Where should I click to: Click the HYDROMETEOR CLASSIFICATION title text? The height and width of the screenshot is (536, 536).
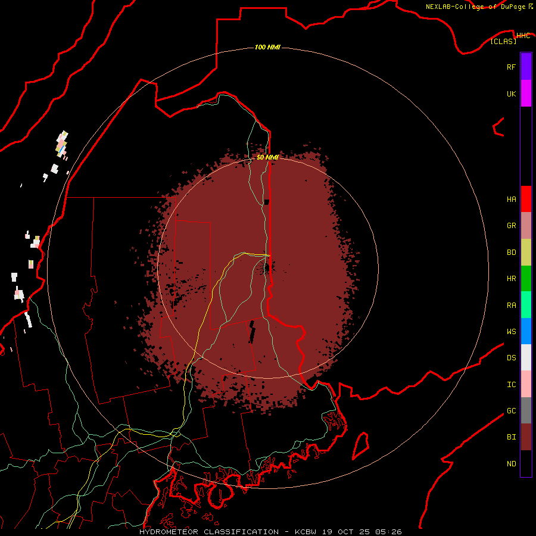[x=209, y=532]
